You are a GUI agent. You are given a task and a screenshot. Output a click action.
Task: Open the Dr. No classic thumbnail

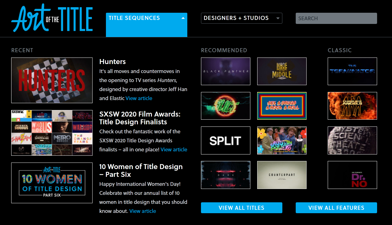tap(352, 175)
